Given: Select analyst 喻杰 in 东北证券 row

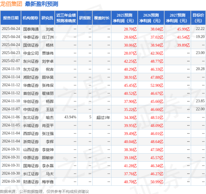Looking at the screenshot, I should click(x=50, y=117).
